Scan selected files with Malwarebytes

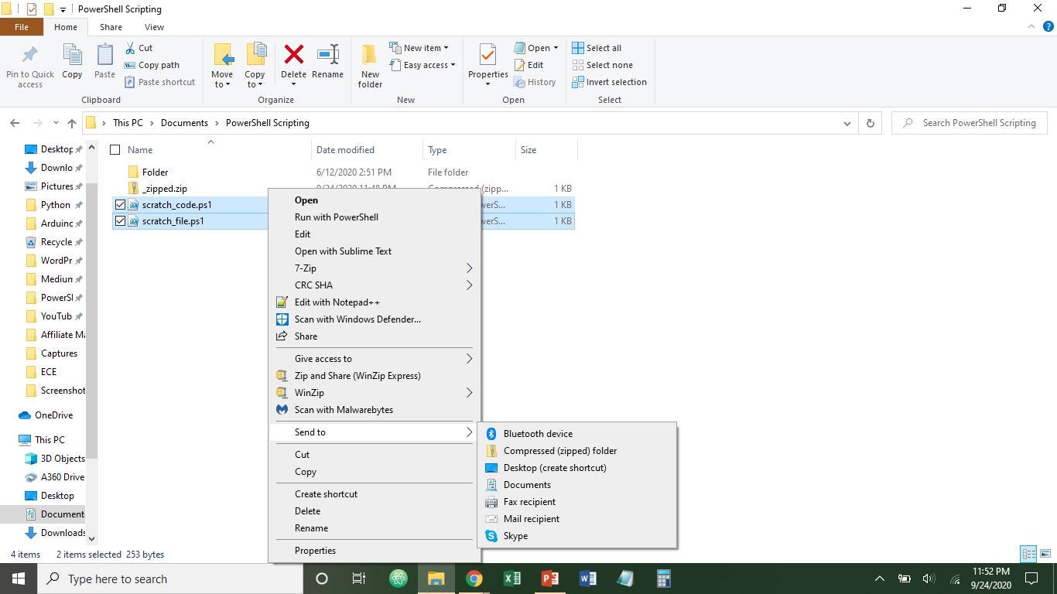pyautogui.click(x=344, y=409)
